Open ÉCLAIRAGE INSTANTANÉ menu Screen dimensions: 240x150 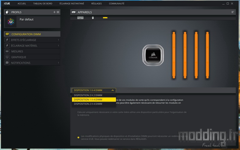[x=72, y=4]
